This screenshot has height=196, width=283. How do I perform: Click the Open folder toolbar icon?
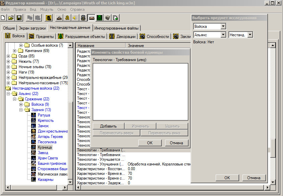coord(11,18)
